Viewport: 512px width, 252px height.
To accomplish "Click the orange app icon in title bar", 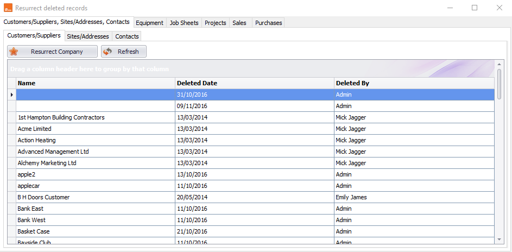I will pos(8,8).
